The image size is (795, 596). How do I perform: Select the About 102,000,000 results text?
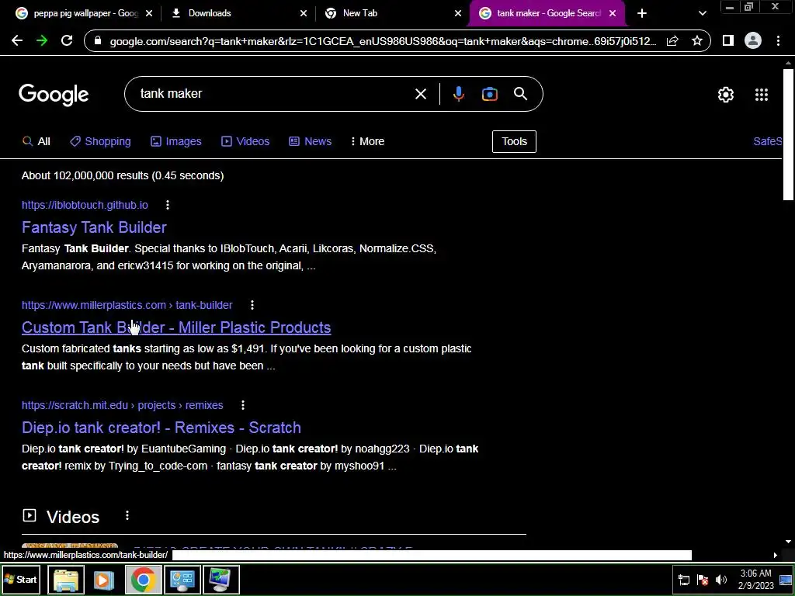coord(123,175)
